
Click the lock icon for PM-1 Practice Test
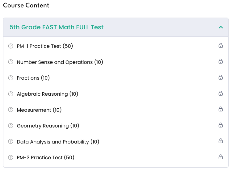pos(221,46)
